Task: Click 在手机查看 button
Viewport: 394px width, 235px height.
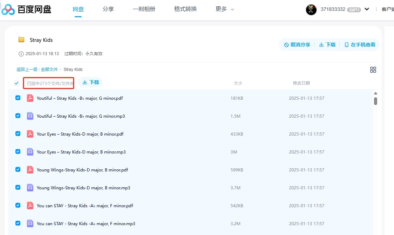Action: point(360,45)
